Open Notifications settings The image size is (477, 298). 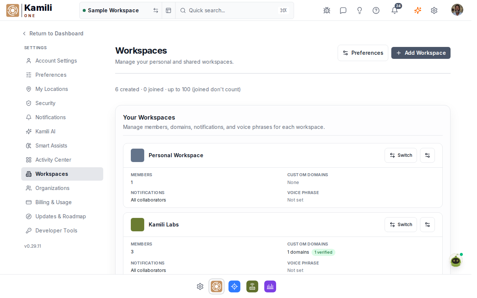pyautogui.click(x=62, y=117)
